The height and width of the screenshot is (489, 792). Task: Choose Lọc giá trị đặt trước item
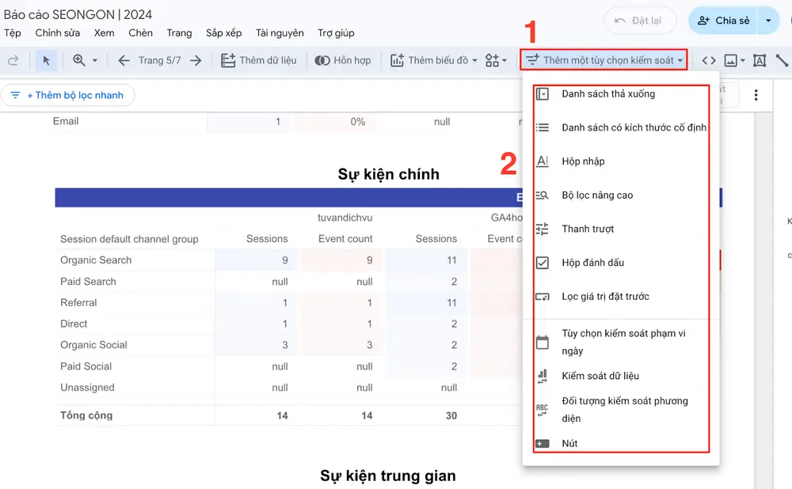621,297
